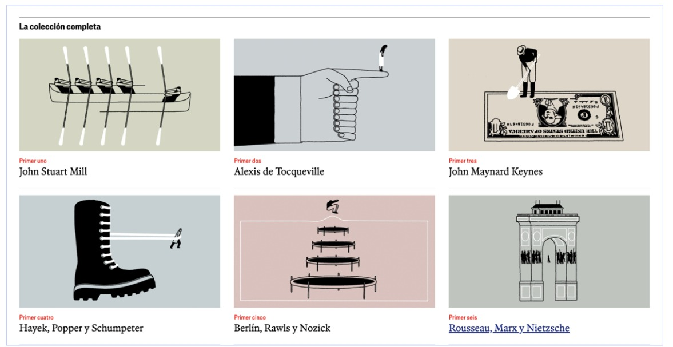Follow the Rousseau, Marx y Nietzsche link
This screenshot has width=673, height=347.
click(509, 328)
